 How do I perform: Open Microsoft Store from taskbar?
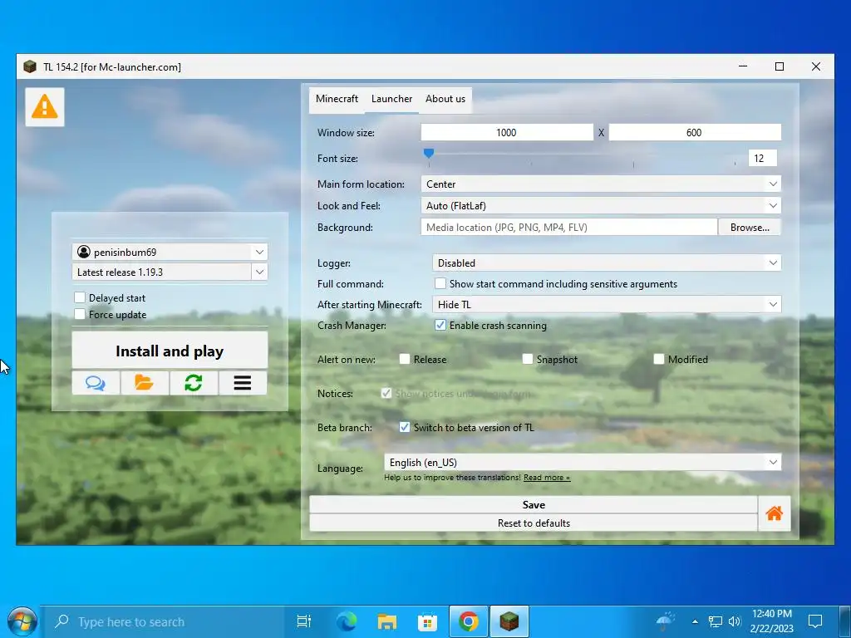point(428,621)
